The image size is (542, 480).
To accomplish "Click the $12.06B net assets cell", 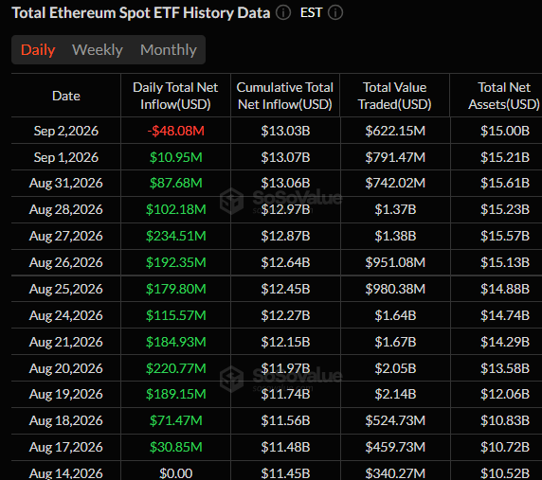I will click(505, 394).
